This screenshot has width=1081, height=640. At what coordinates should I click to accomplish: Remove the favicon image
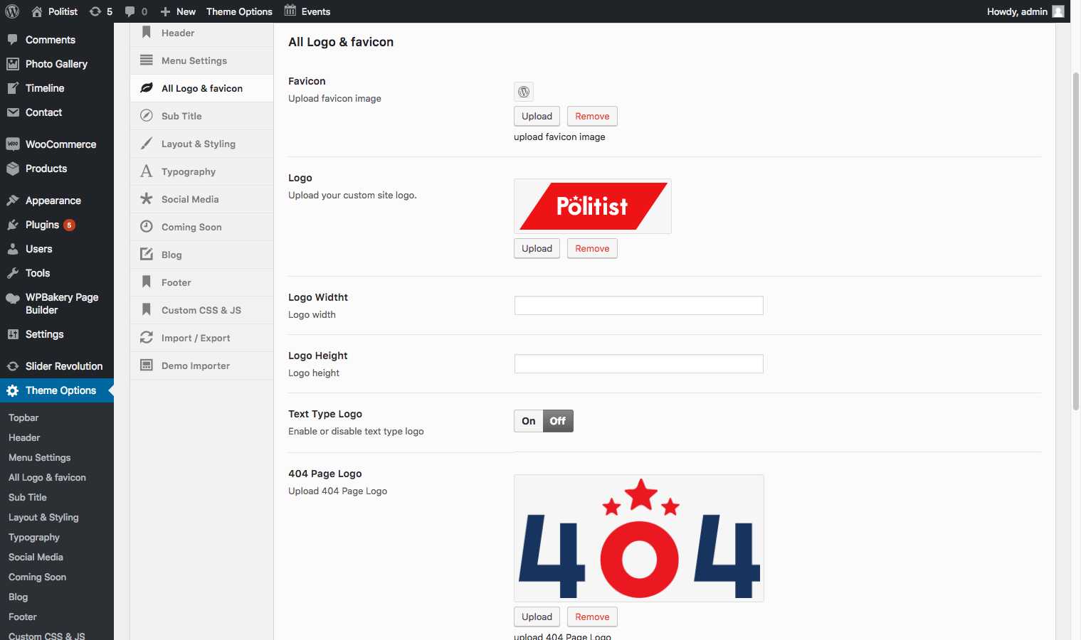pyautogui.click(x=592, y=116)
